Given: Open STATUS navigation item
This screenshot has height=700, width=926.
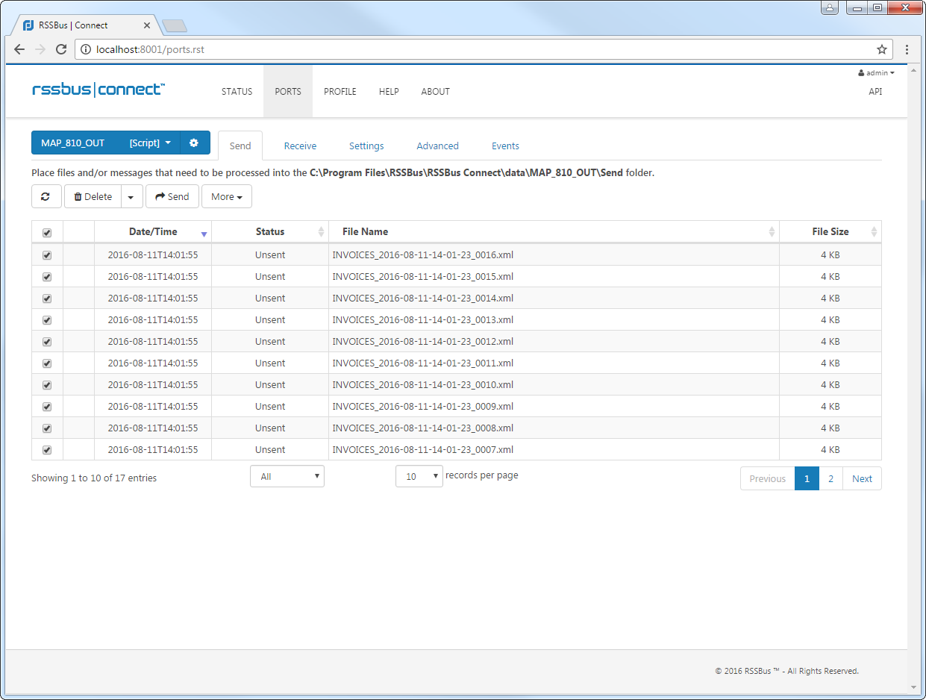Looking at the screenshot, I should pos(237,92).
